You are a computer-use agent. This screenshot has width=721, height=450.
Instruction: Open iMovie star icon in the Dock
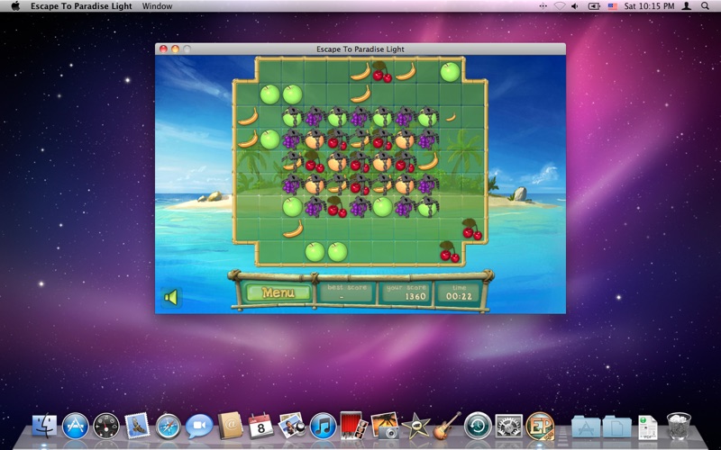tap(415, 426)
